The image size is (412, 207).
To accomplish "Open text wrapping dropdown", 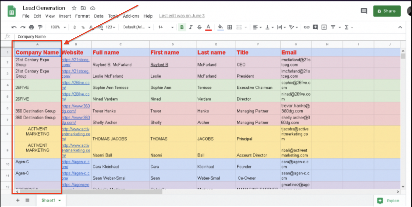I will (281, 27).
